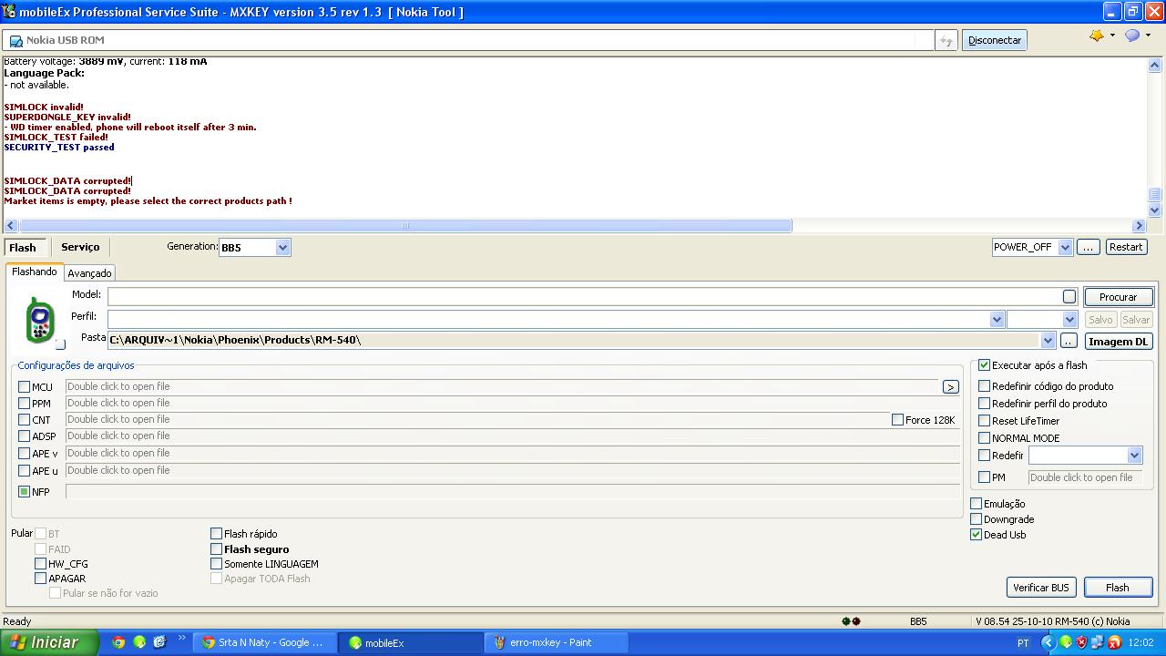The height and width of the screenshot is (656, 1166).
Task: Select the Flash main tab
Action: point(23,248)
